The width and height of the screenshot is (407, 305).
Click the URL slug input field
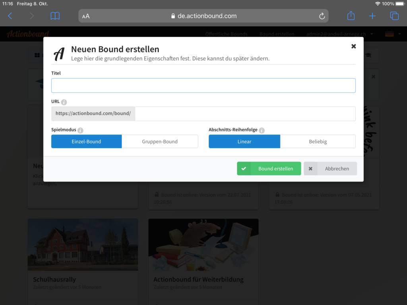tap(245, 114)
